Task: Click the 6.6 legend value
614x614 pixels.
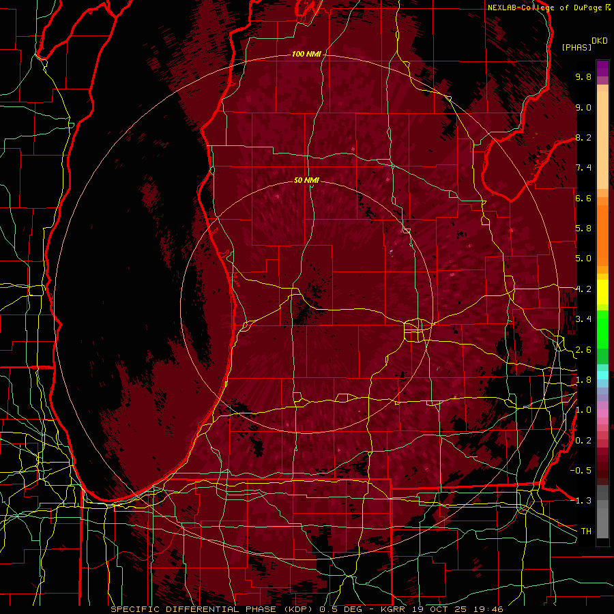Action: point(583,198)
